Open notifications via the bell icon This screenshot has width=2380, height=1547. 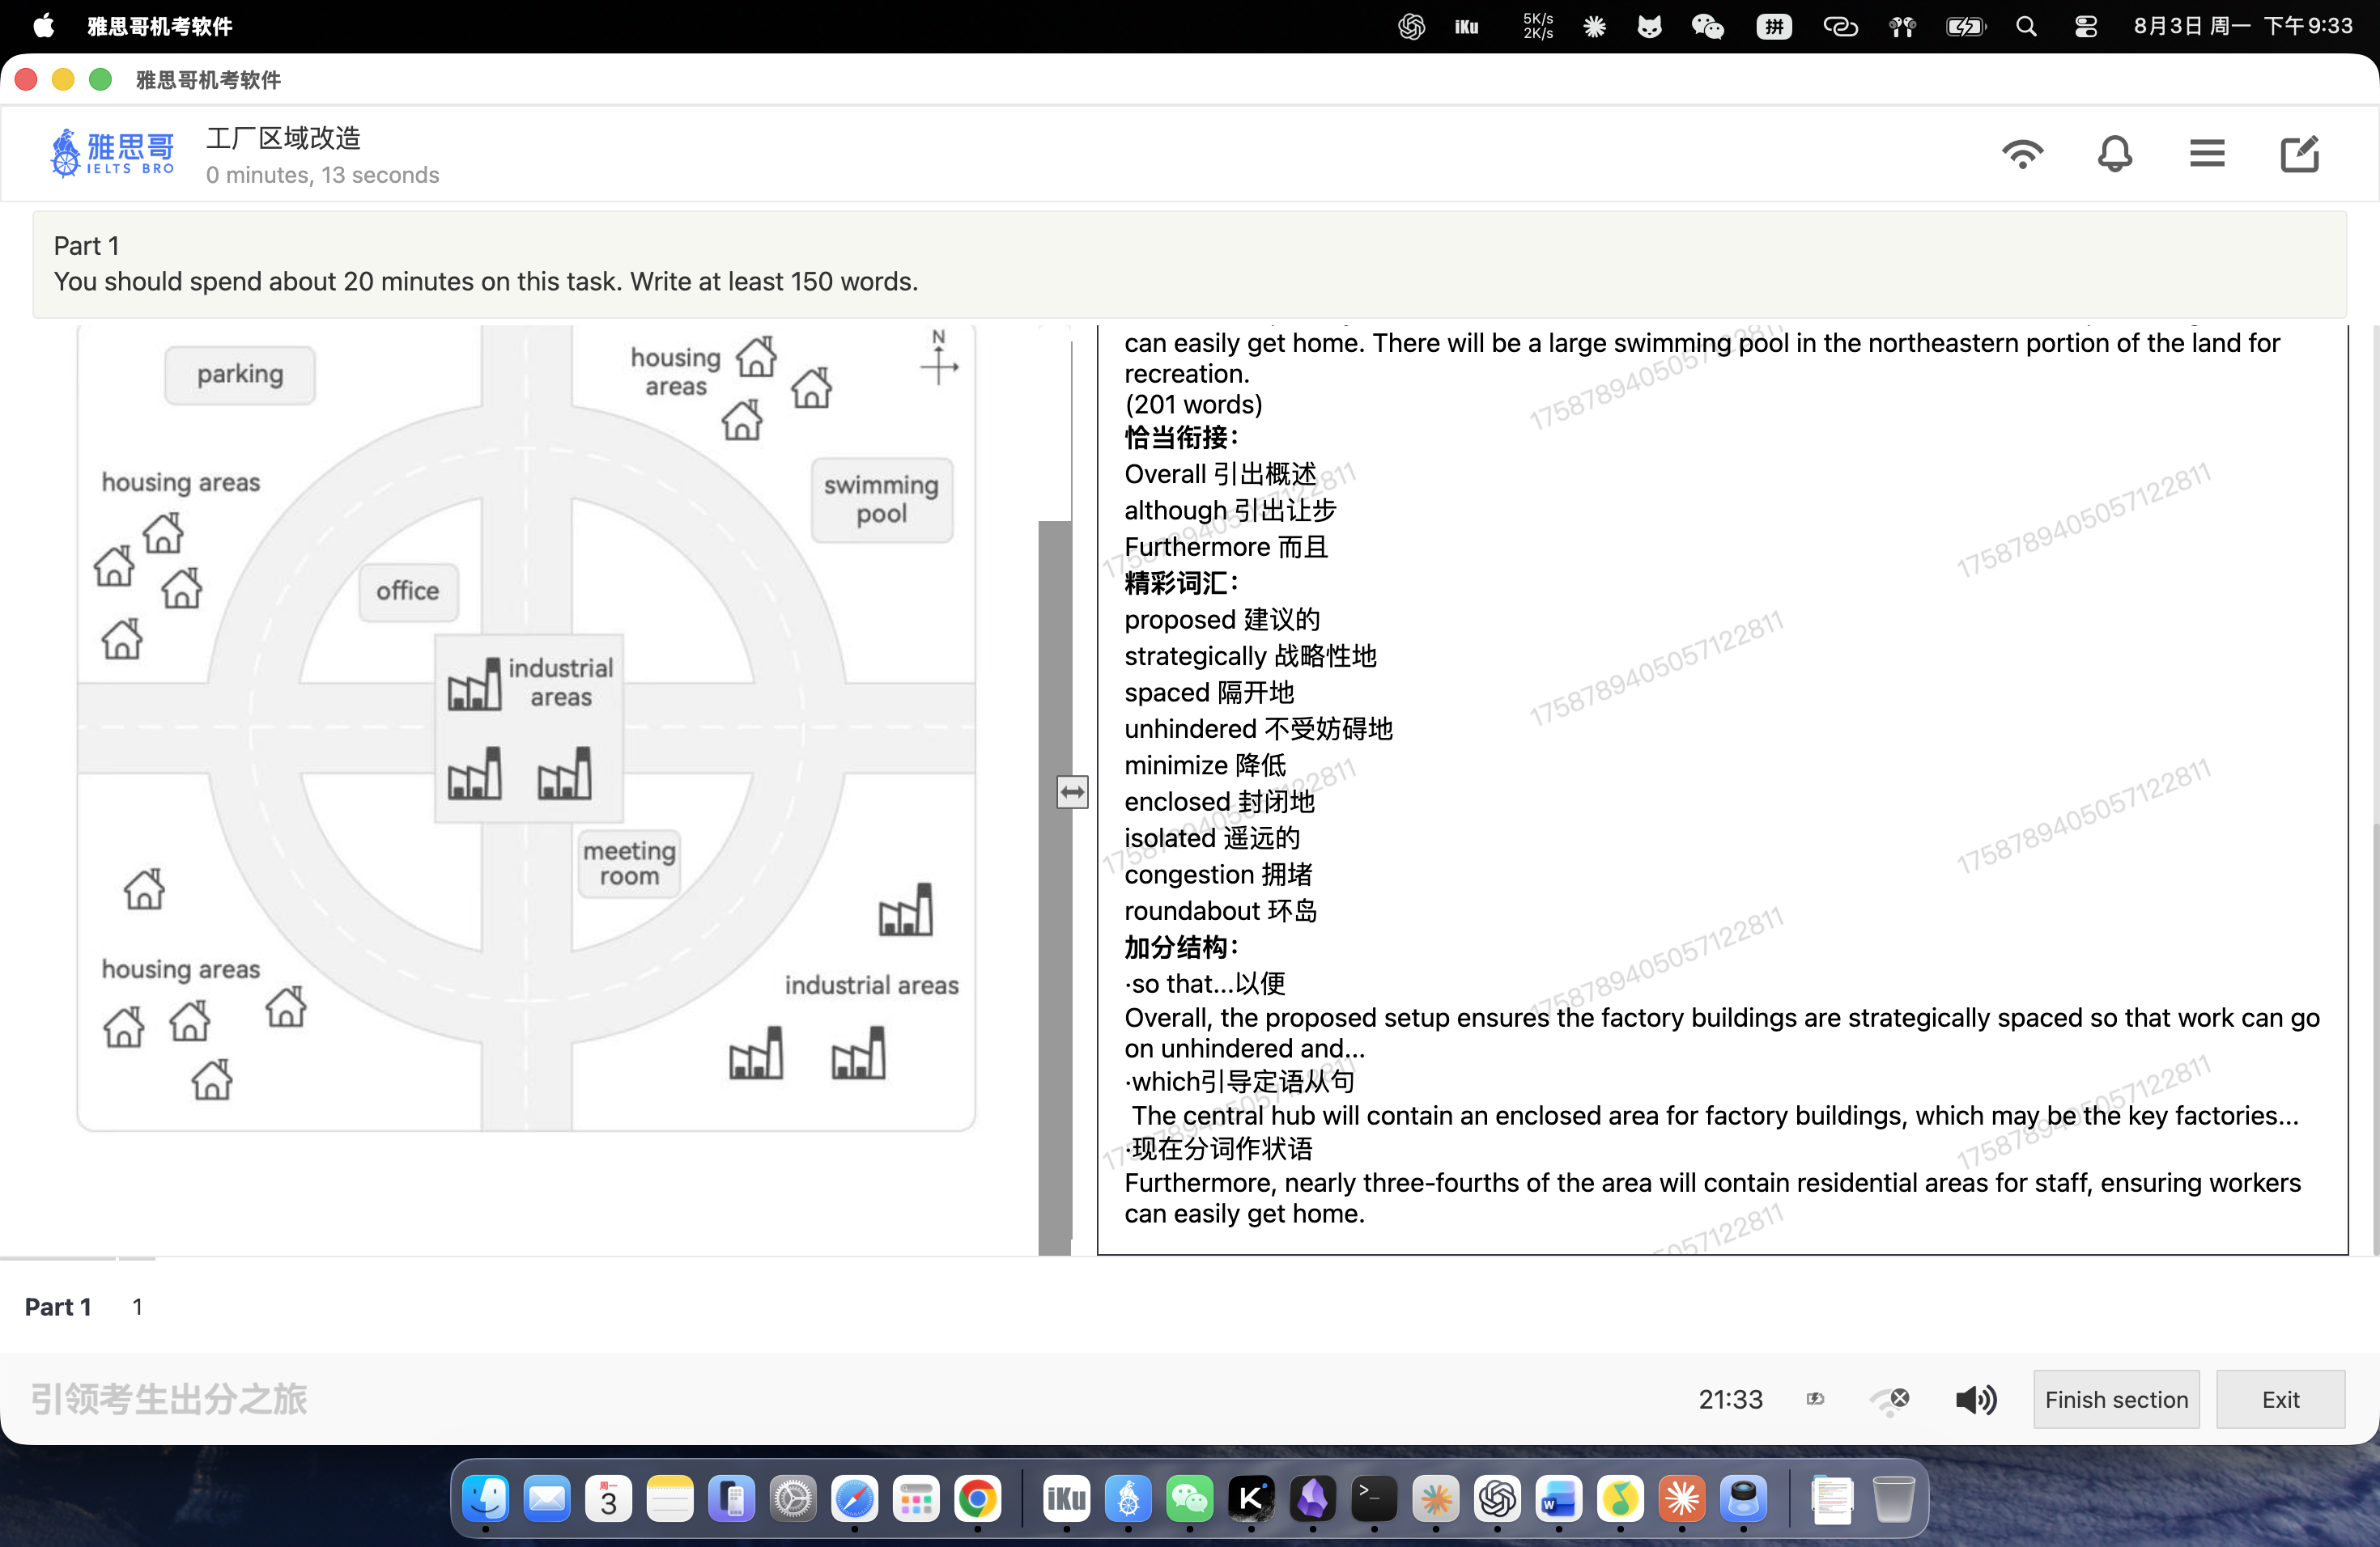(x=2114, y=154)
